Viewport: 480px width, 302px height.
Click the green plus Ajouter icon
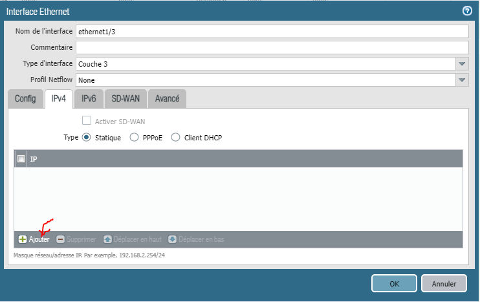coord(23,239)
